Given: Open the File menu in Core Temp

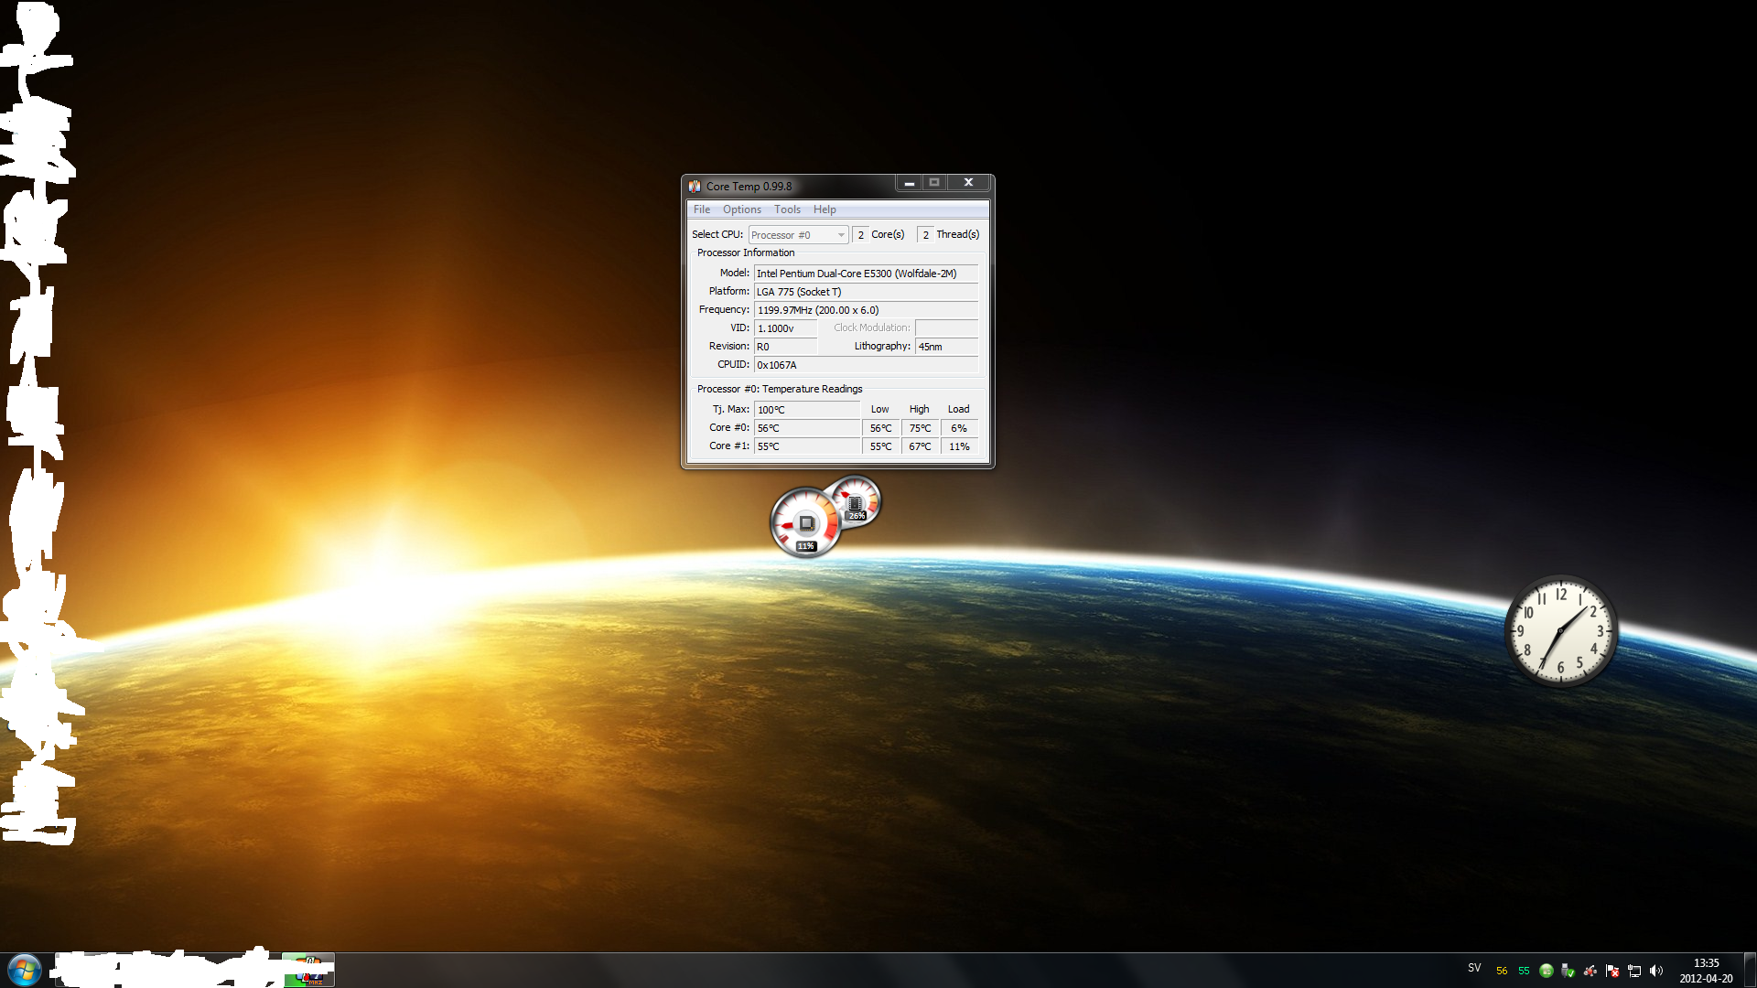Looking at the screenshot, I should click(701, 209).
